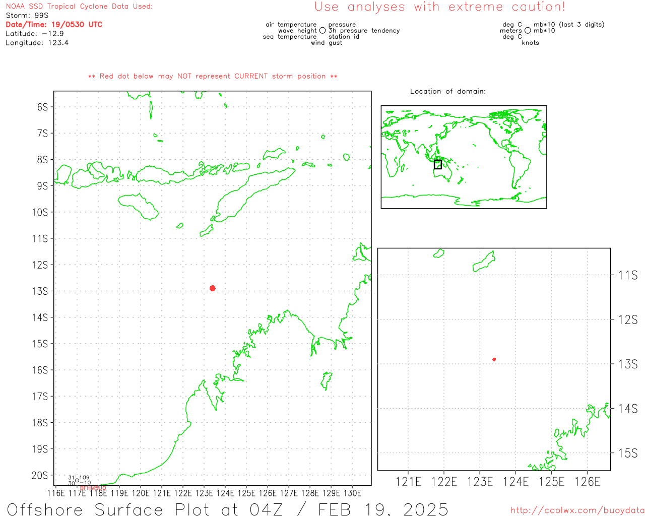This screenshot has width=645, height=516.
Task: Click the '11S' label on zoomed inset map
Action: tap(628, 275)
